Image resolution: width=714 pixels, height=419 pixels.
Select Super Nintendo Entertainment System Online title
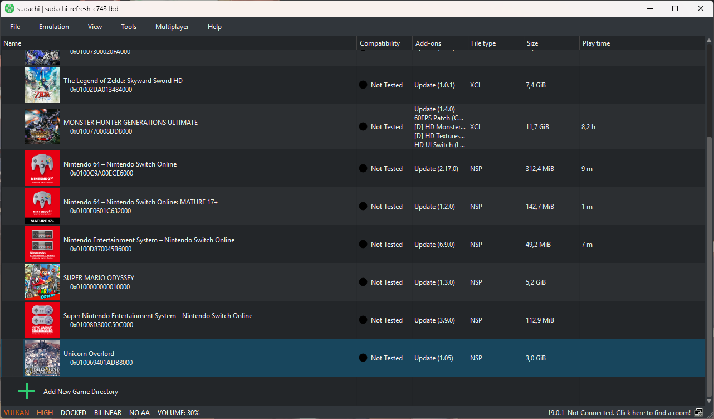pyautogui.click(x=158, y=316)
